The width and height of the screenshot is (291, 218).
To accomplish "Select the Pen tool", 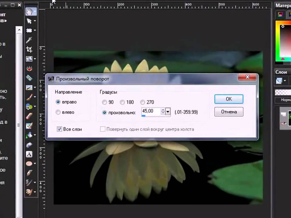I will pyautogui.click(x=29, y=173).
